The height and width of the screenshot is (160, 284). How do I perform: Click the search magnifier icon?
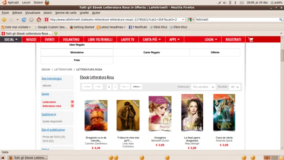281,19
